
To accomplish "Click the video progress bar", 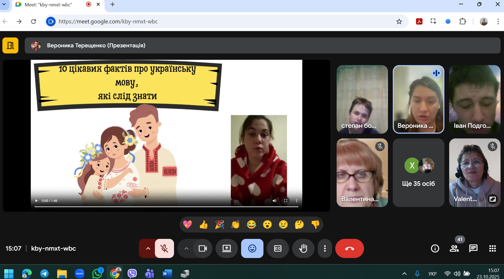I will [166, 206].
